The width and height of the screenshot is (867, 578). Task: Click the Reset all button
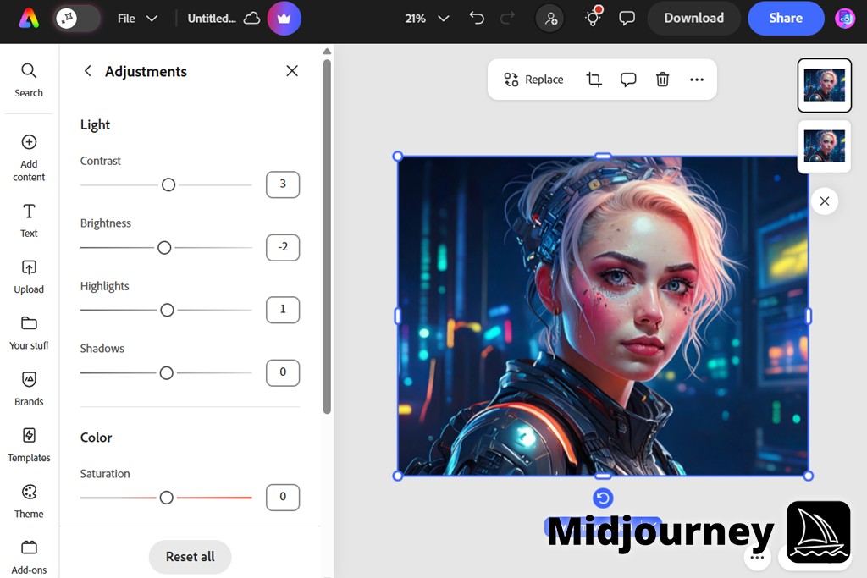click(x=191, y=557)
